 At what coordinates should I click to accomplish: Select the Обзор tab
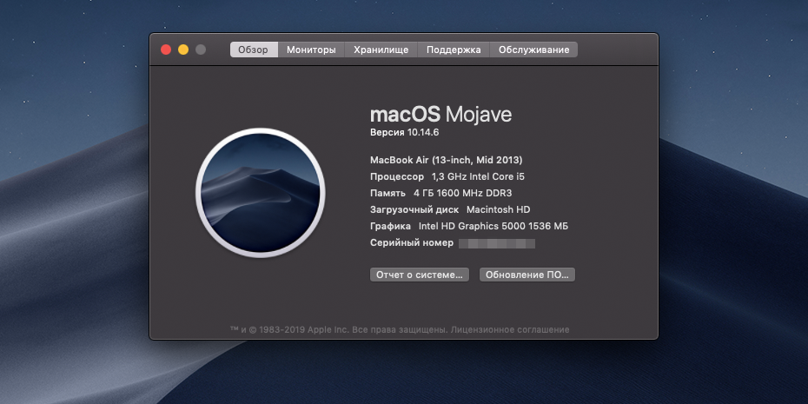(x=253, y=50)
